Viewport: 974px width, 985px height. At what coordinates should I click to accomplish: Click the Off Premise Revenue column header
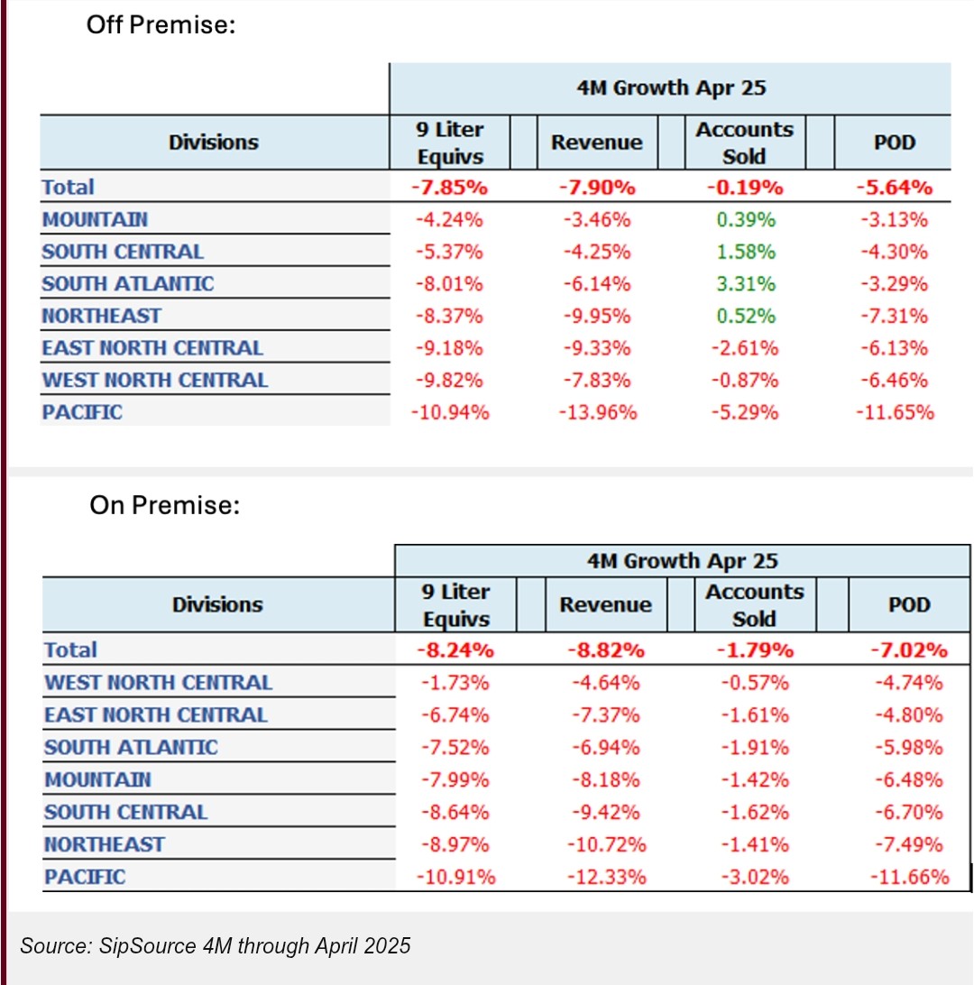tap(596, 143)
